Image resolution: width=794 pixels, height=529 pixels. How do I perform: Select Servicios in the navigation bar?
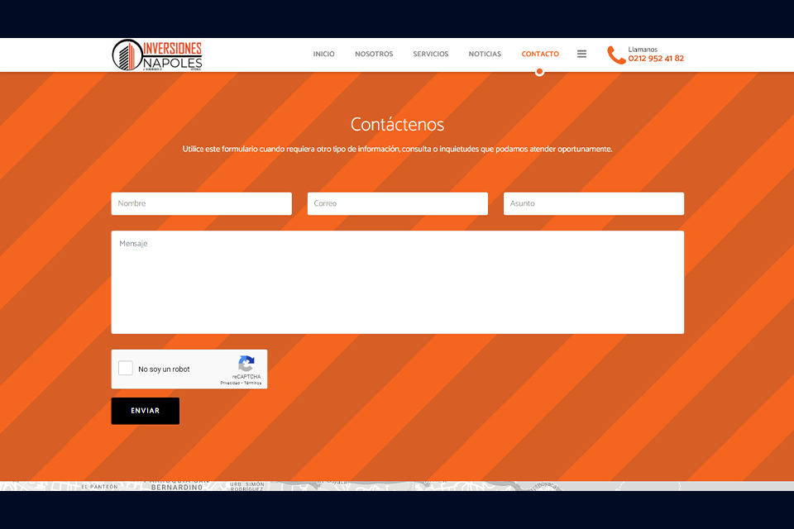click(431, 54)
